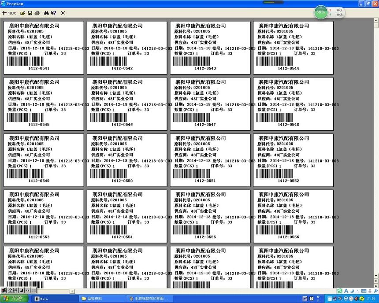The image size is (379, 303).
Task: Close preview using the toolbar X icon
Action: pos(63,13)
